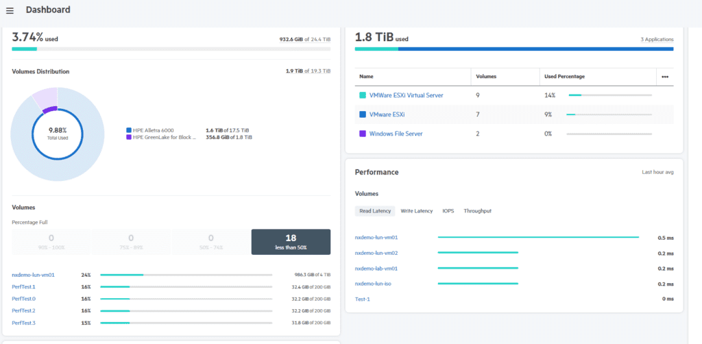This screenshot has width=702, height=344.
Task: Select the 75% - 89% filter tile
Action: [x=131, y=242]
